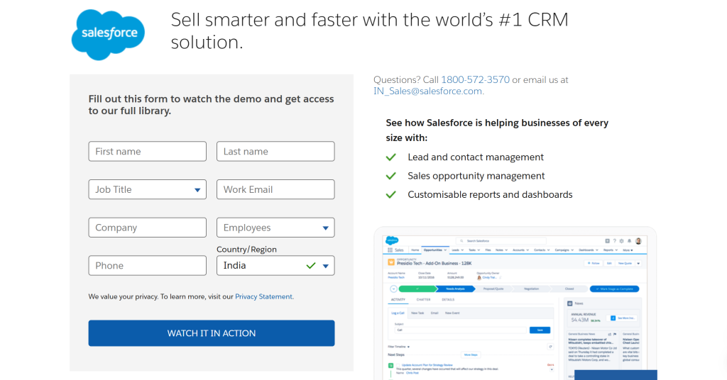Click the headline Sell smarter and faster
This screenshot has height=380, width=727.
point(369,31)
